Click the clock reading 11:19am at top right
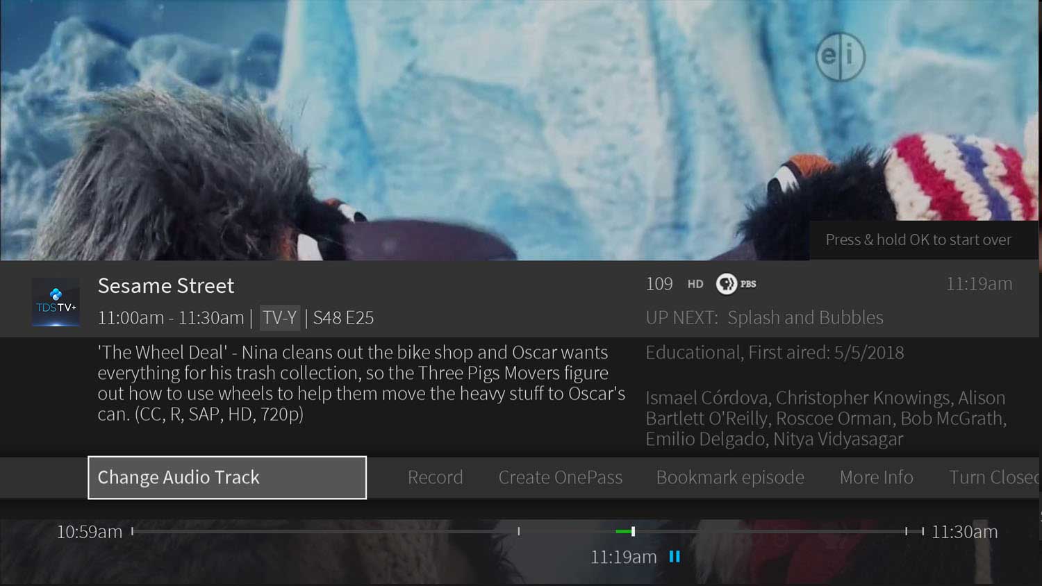Image resolution: width=1042 pixels, height=586 pixels. pos(979,284)
